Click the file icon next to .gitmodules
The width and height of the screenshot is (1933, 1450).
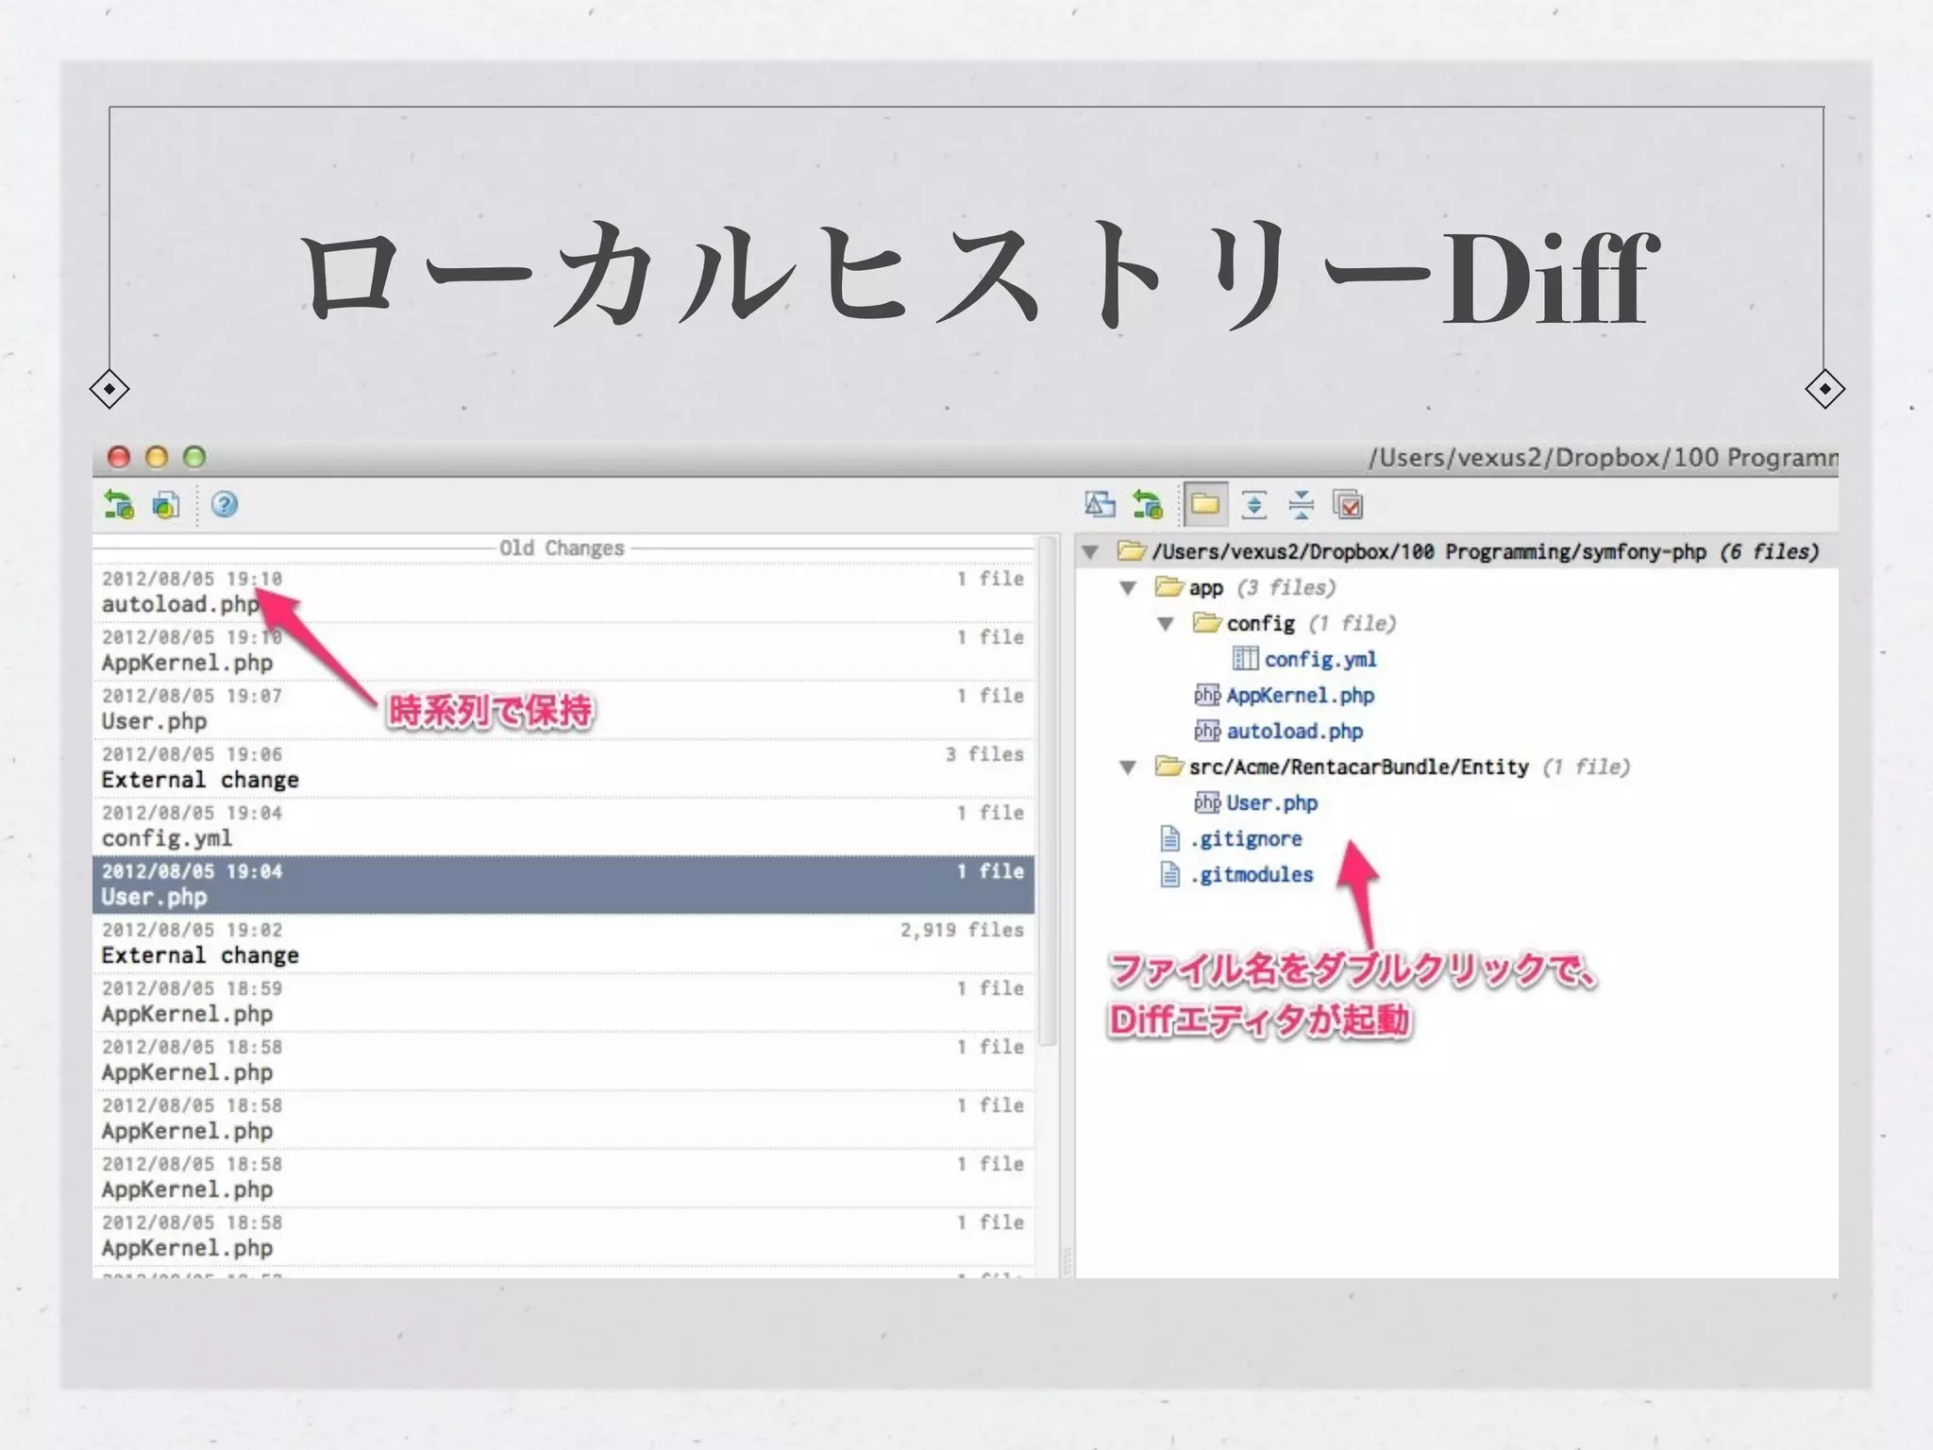1170,874
